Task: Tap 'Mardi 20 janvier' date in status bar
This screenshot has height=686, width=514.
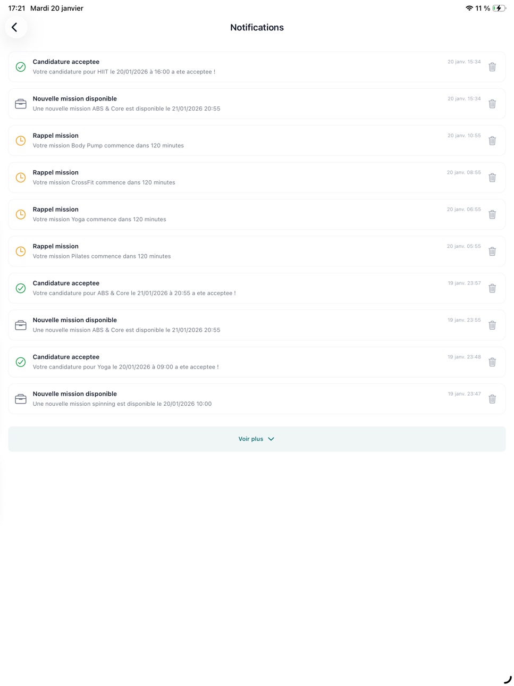Action: click(x=57, y=8)
